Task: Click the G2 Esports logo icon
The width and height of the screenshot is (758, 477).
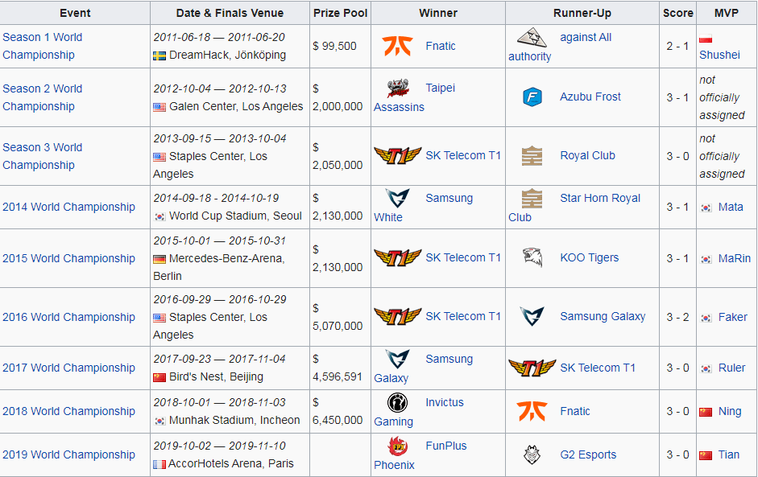Action: (532, 454)
